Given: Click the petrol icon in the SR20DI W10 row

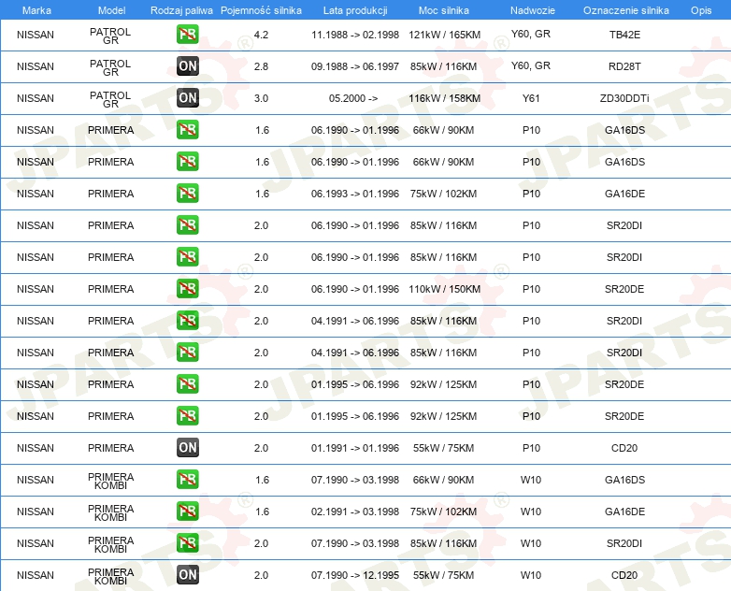Looking at the screenshot, I should tap(187, 542).
